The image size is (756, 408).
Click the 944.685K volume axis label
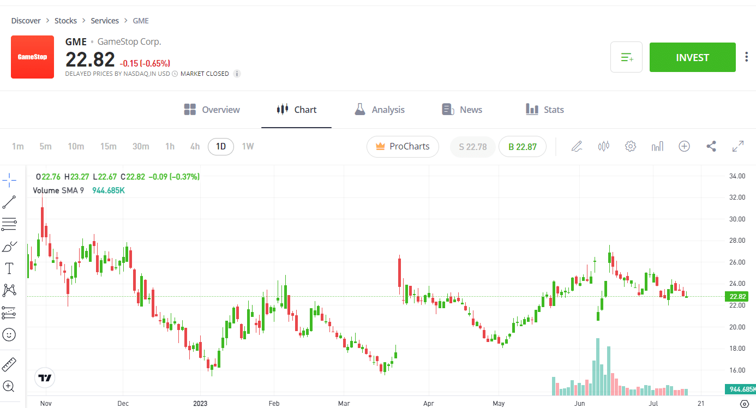coord(740,389)
